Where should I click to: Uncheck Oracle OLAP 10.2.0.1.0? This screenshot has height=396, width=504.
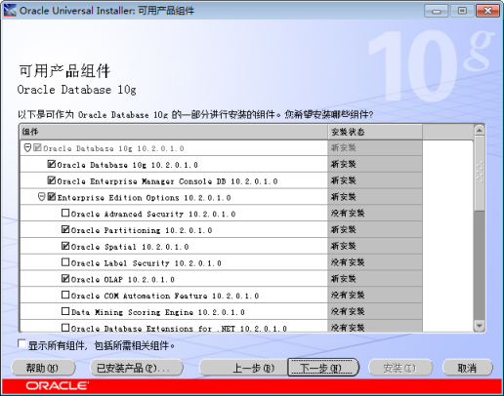click(65, 278)
